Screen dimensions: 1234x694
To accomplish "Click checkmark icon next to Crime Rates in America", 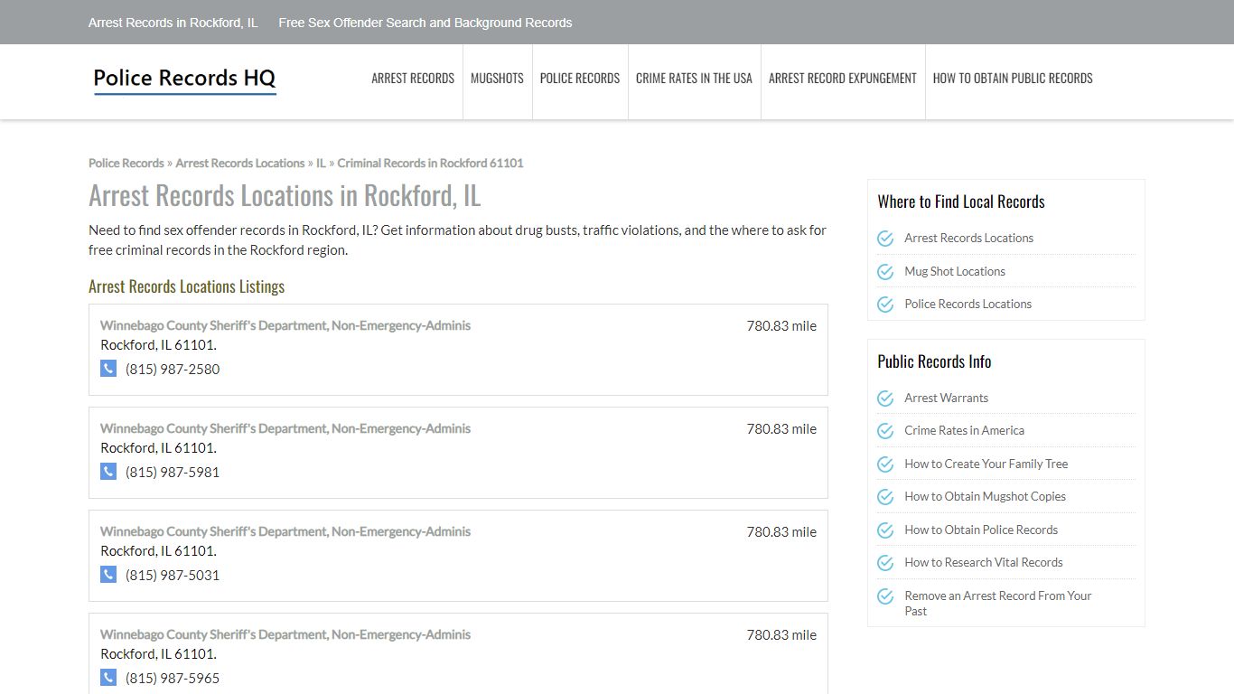I will coord(885,431).
